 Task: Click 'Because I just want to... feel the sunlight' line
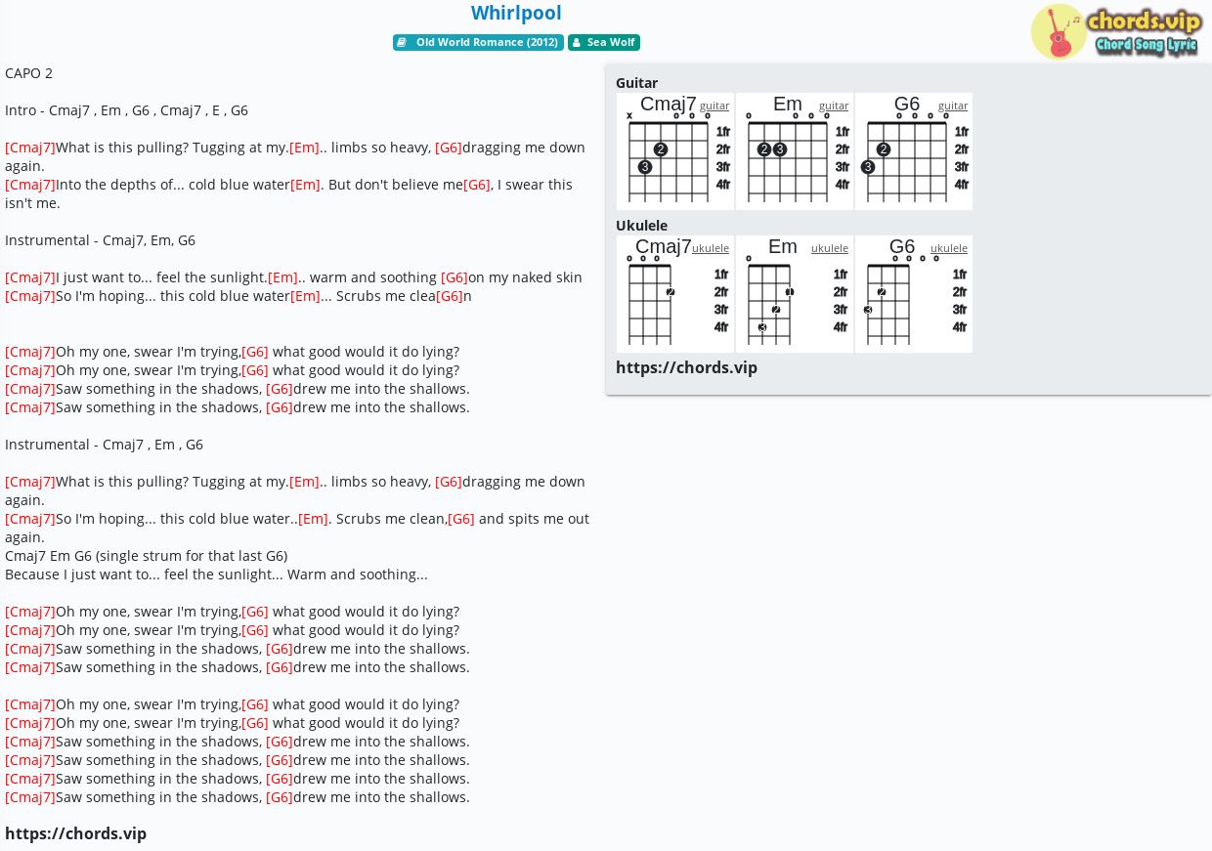216,574
